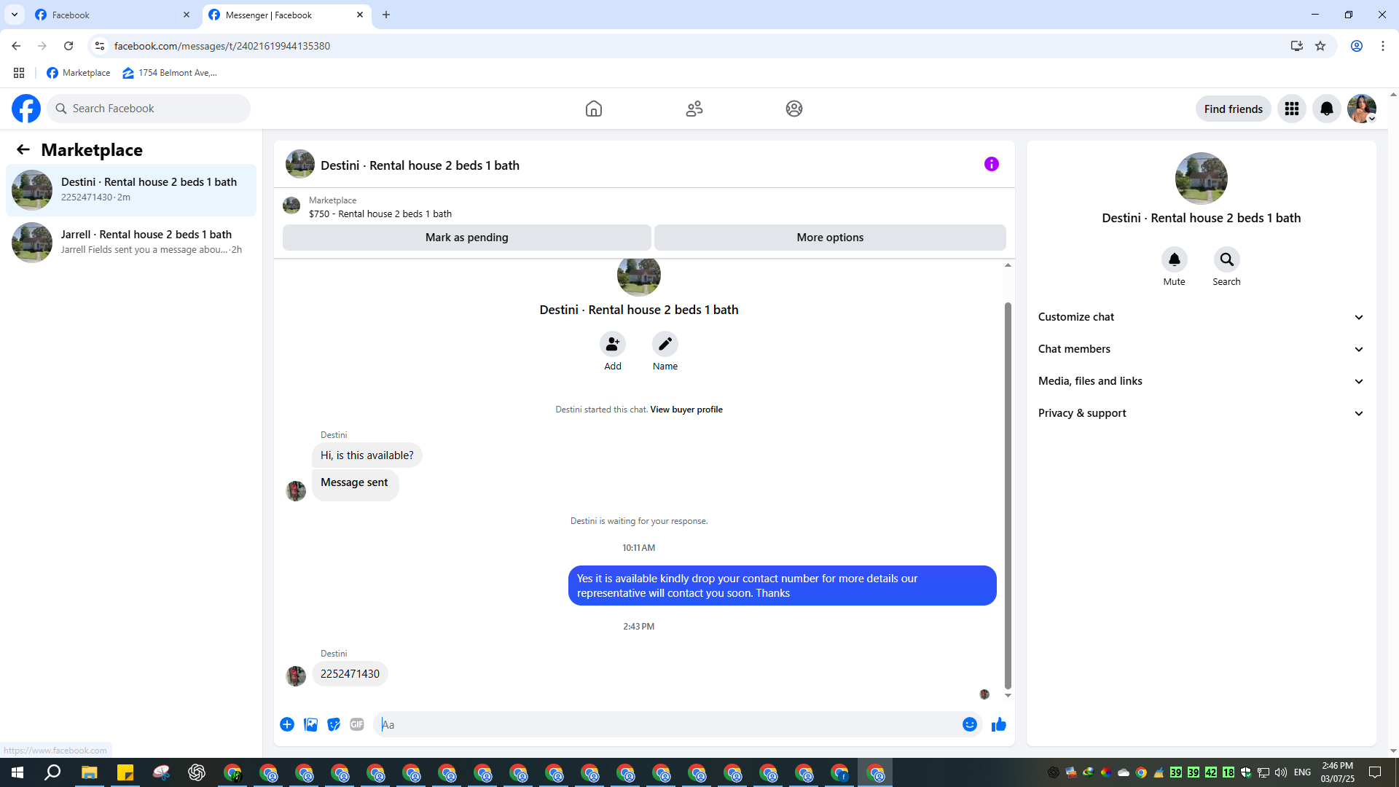The image size is (1399, 787).
Task: Mute this chat with bell button
Action: click(x=1174, y=259)
